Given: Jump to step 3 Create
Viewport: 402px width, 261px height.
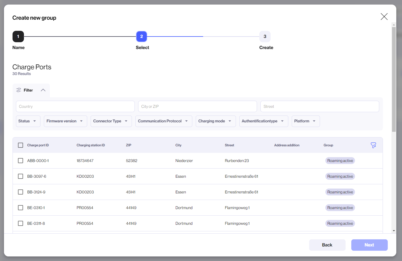Looking at the screenshot, I should click(265, 37).
